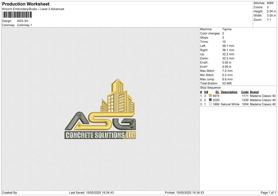The width and height of the screenshot is (278, 196).
Task: Click the 'Code' column header
Action: (245, 92)
